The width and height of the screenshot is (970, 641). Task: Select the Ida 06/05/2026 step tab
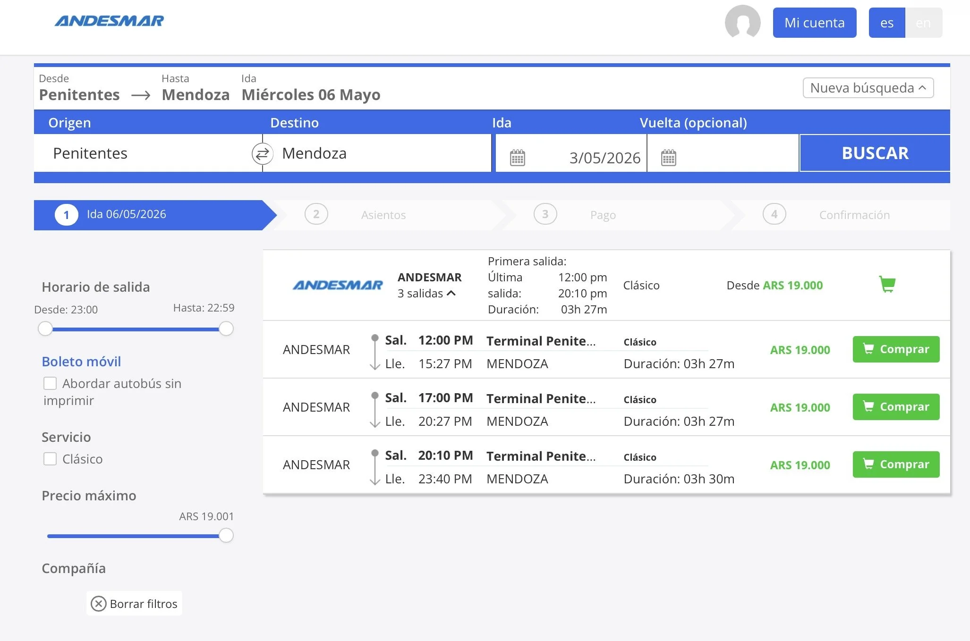click(x=155, y=215)
